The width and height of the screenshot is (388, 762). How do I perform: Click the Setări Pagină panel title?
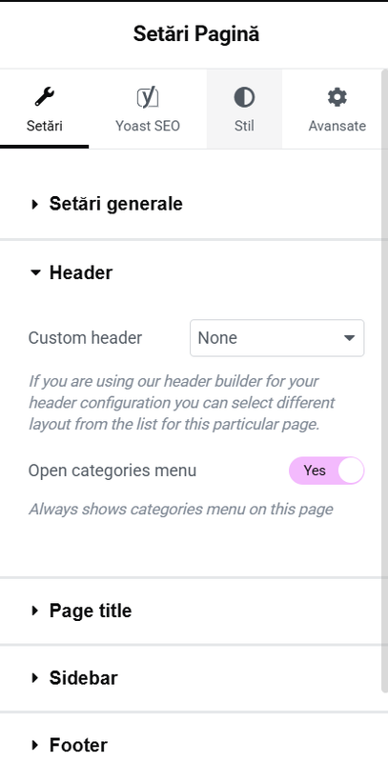click(x=196, y=34)
